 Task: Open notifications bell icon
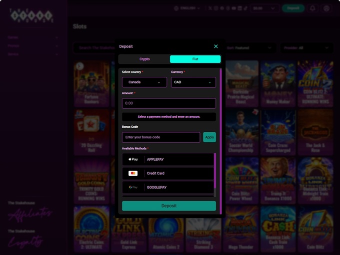point(312,8)
